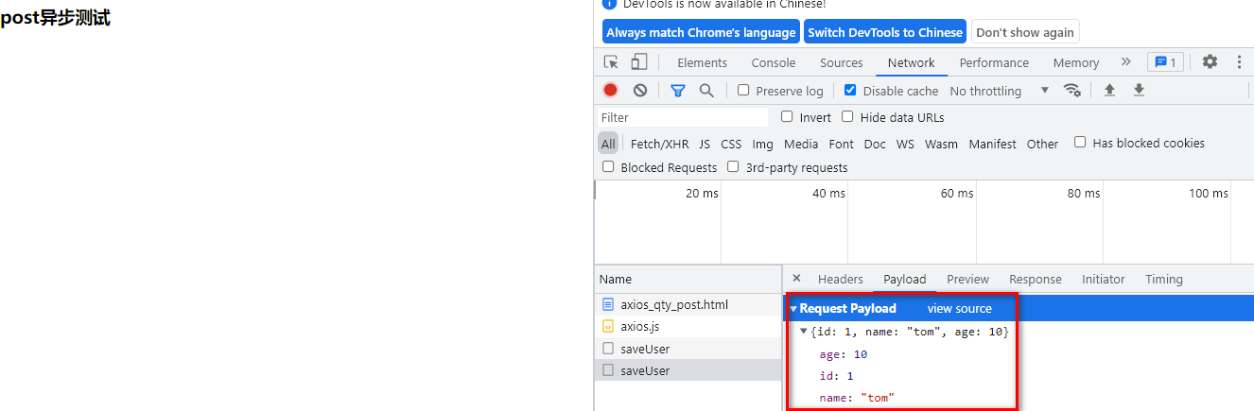Filter requests by CSS type
Image resolution: width=1254 pixels, height=411 pixels.
pyautogui.click(x=731, y=144)
